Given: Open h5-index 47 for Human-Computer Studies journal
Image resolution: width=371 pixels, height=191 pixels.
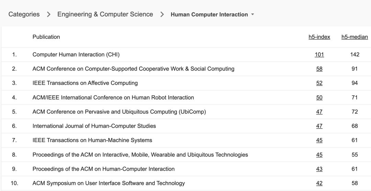Looking at the screenshot, I should [319, 126].
